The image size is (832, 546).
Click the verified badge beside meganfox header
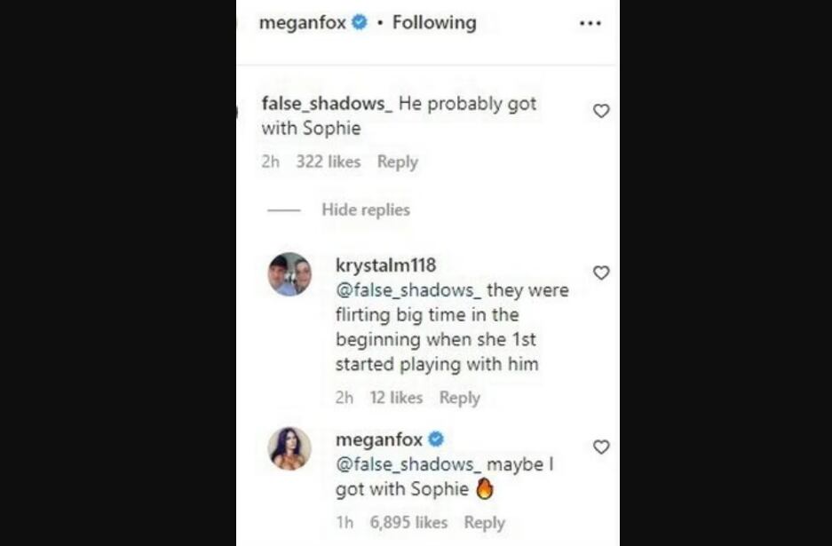coord(360,23)
